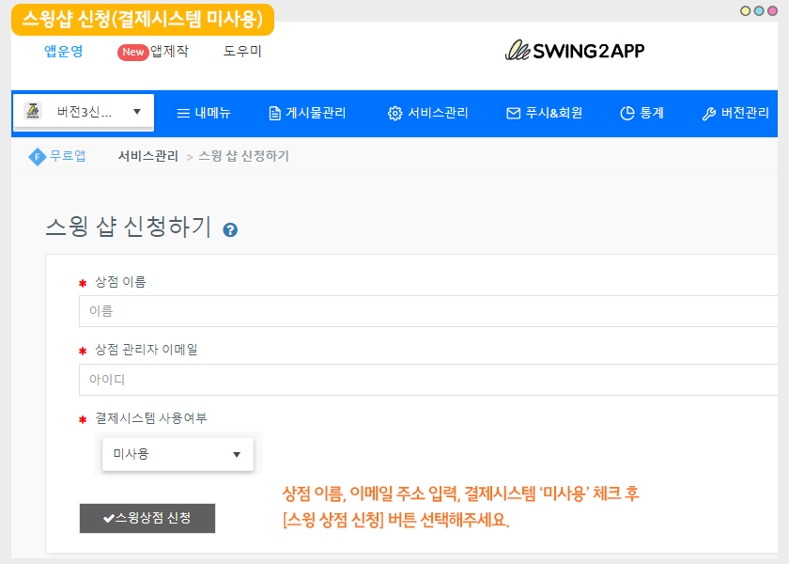Click the blue help question mark icon

coord(230,229)
